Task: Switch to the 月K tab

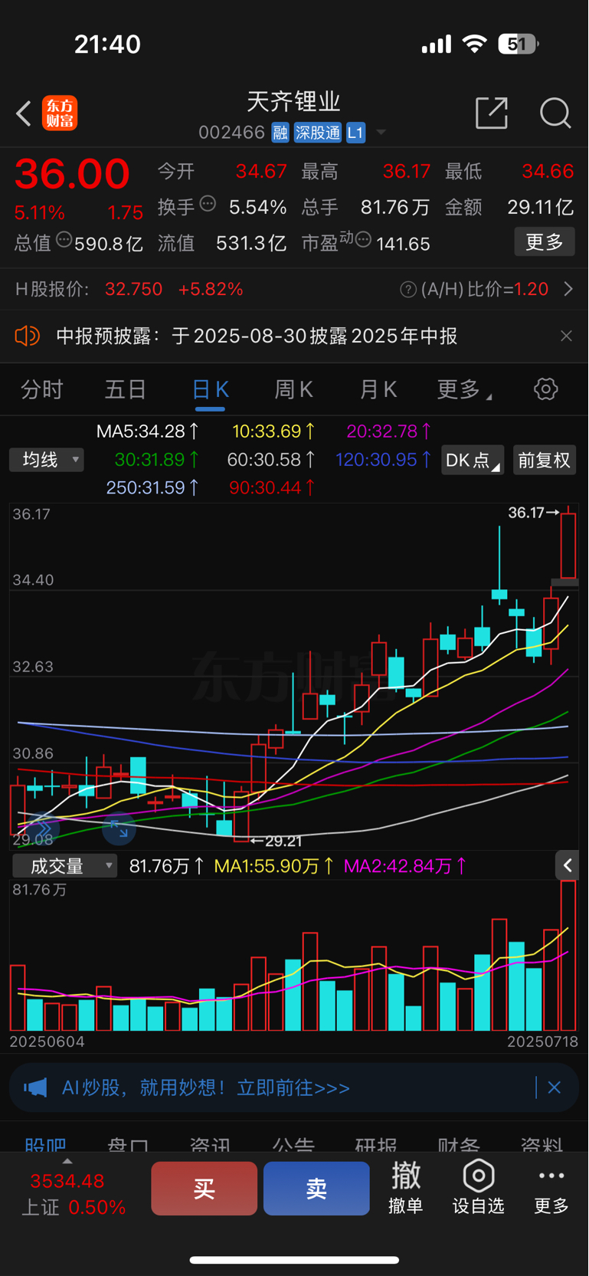Action: tap(378, 389)
